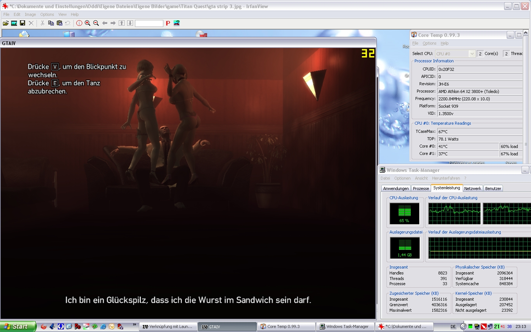
Task: Switch to the Netzwerk tab in Task-Manager
Action: pos(472,189)
